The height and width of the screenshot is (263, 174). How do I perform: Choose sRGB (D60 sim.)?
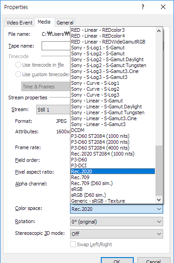pos(113,195)
